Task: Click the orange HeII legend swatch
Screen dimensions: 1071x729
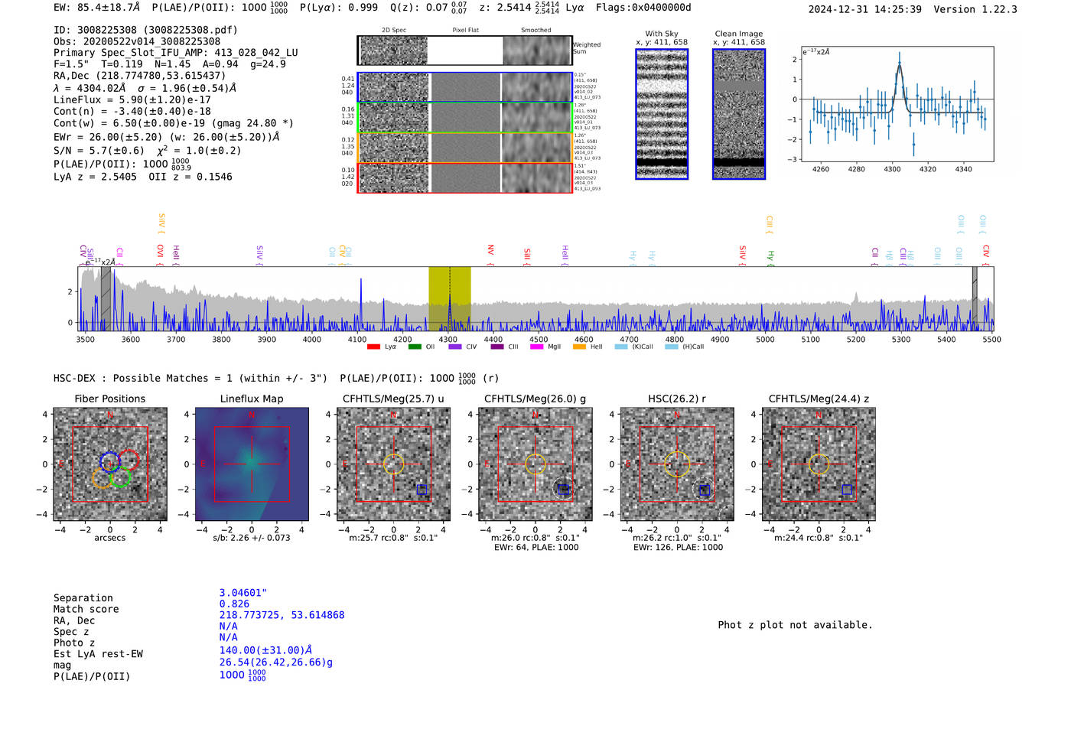Action: click(x=579, y=347)
